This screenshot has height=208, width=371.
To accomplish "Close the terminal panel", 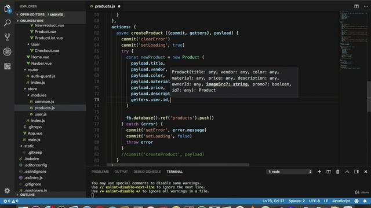I will click(x=366, y=172).
